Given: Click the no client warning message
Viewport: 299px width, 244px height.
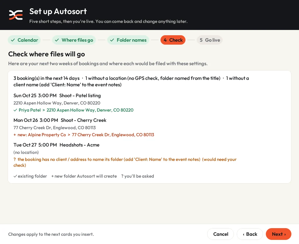Looking at the screenshot, I should [x=125, y=162].
